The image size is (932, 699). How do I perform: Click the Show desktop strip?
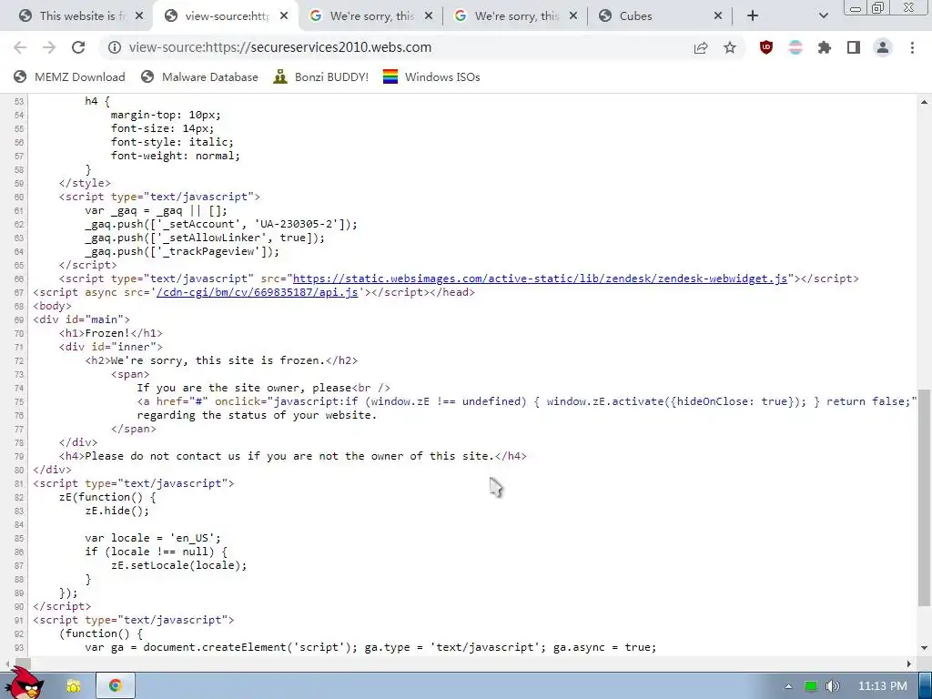coord(925,686)
